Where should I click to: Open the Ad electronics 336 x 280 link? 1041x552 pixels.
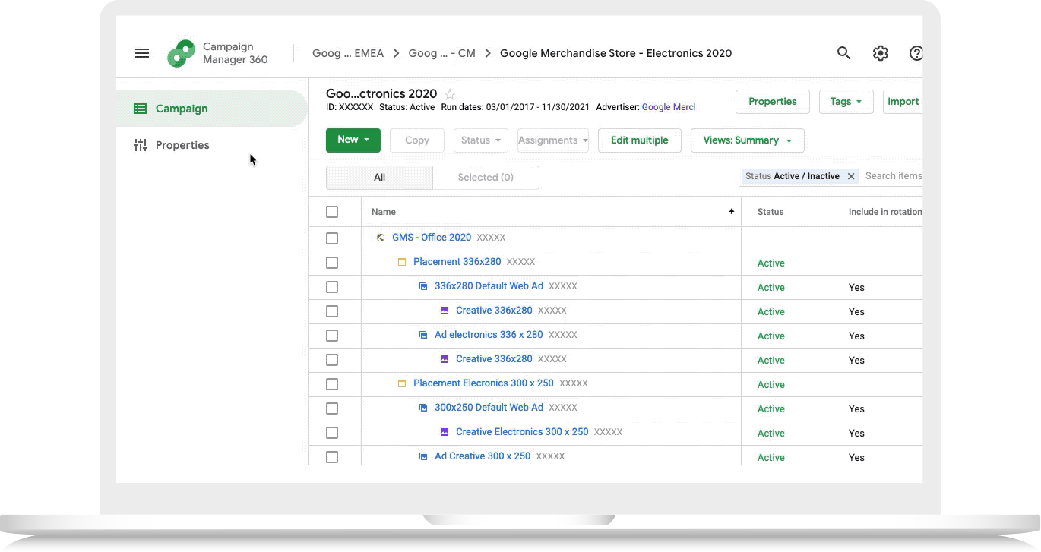pyautogui.click(x=489, y=335)
